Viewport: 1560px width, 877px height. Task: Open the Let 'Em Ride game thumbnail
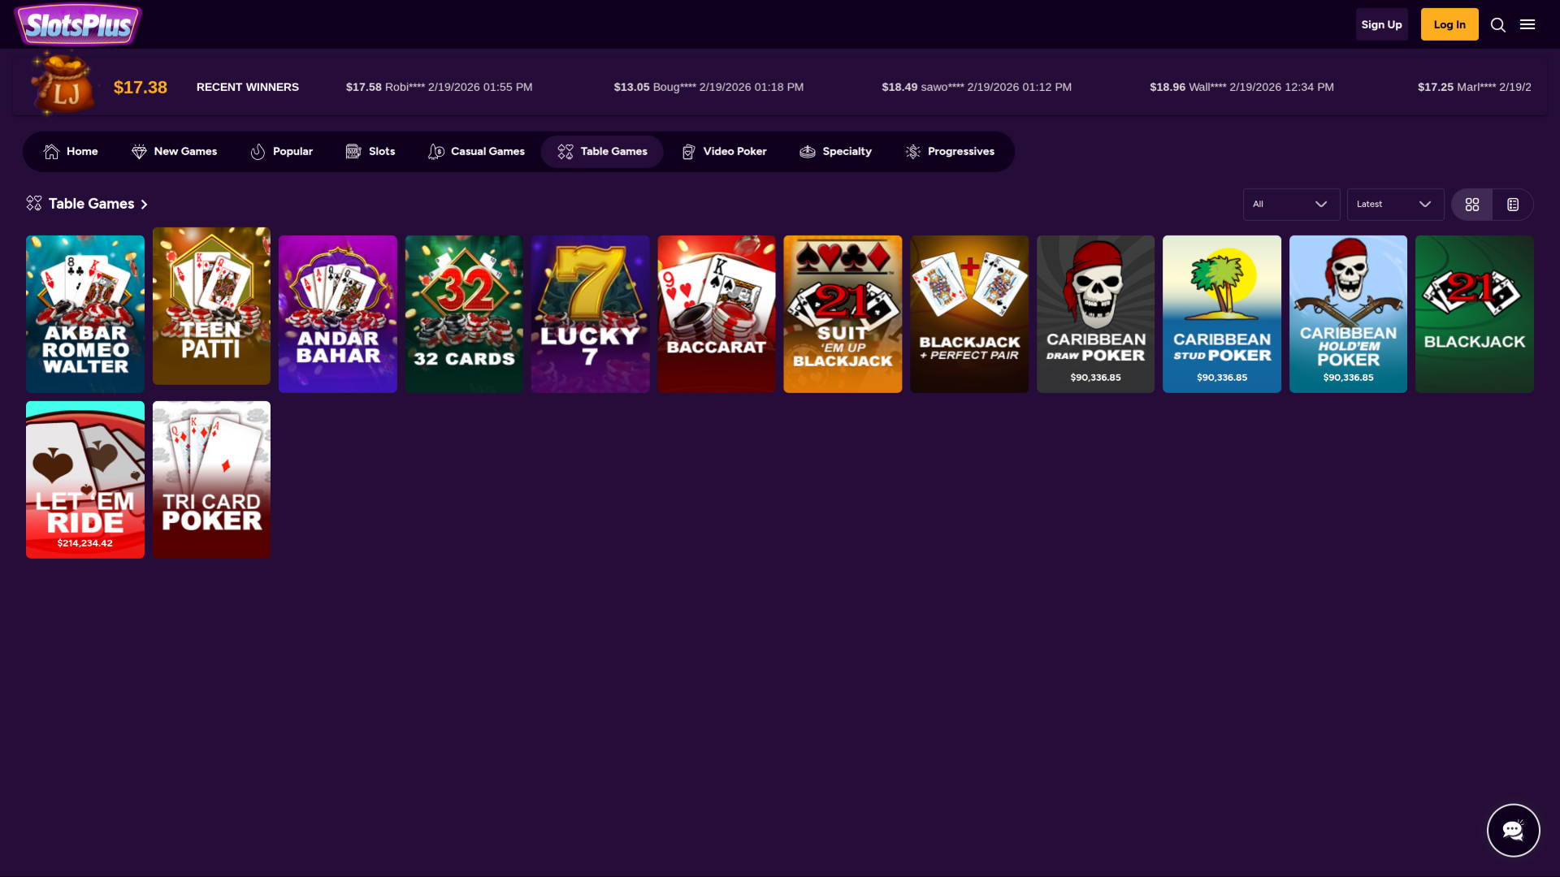(84, 479)
